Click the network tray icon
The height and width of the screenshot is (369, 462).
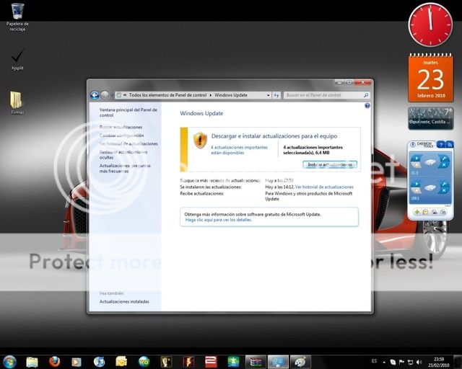410,363
